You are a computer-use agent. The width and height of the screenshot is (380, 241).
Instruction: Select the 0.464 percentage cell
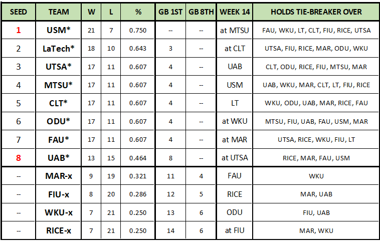pos(138,158)
